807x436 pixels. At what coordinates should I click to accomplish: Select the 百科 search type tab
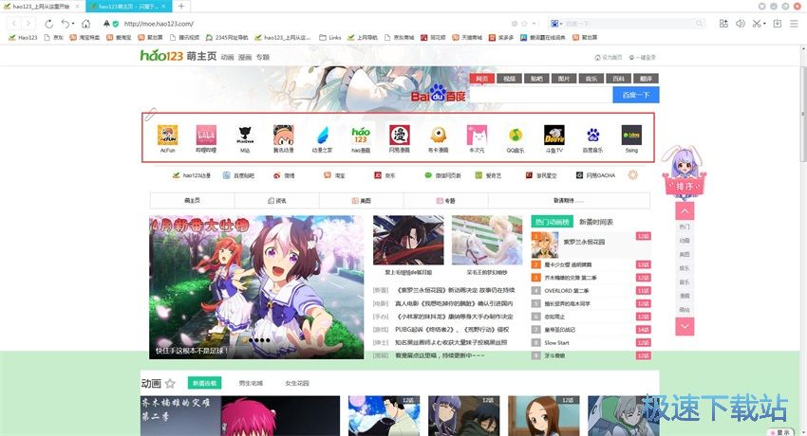pos(619,79)
